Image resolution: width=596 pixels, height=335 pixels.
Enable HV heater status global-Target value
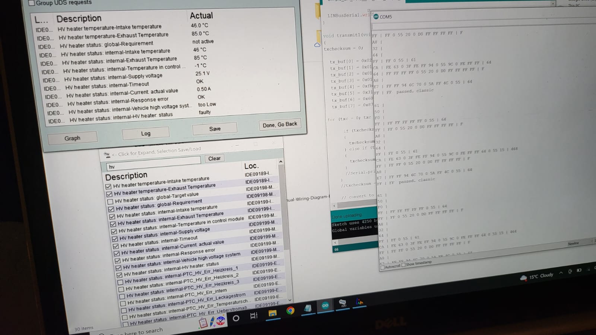[110, 201]
